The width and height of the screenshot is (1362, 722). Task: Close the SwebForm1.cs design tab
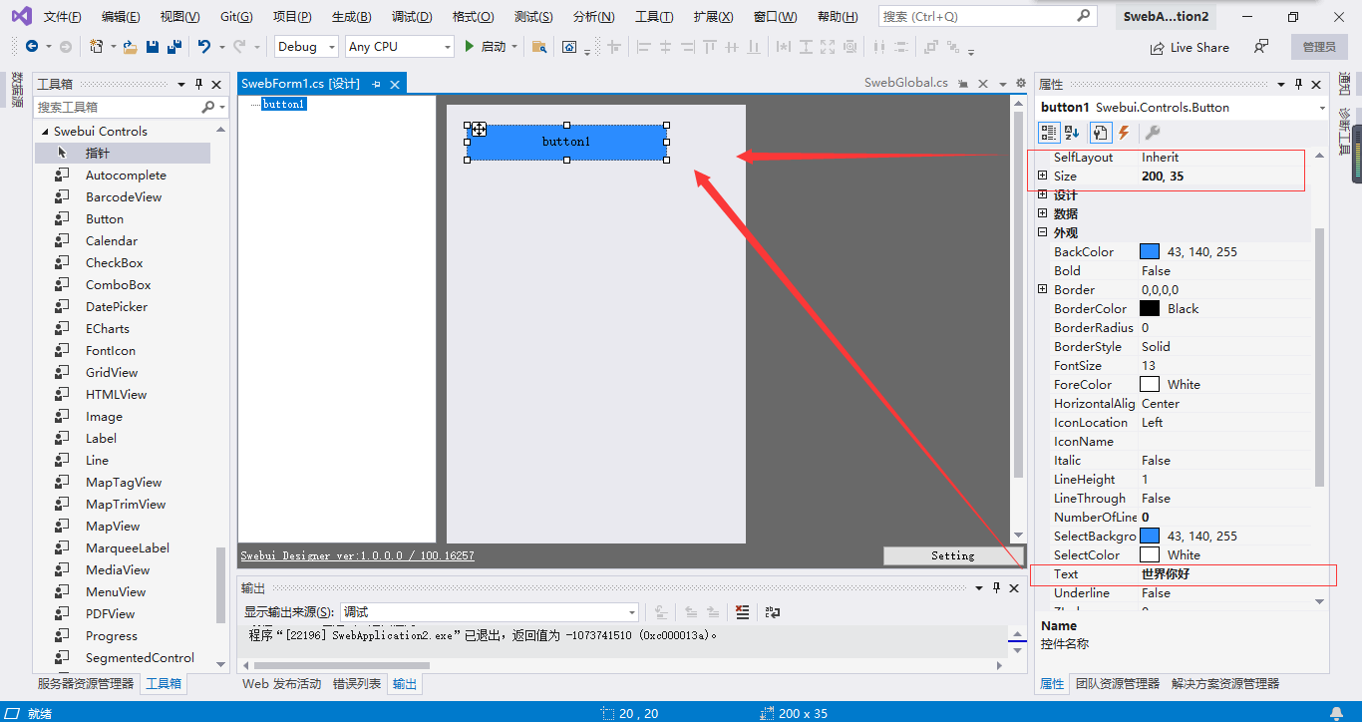395,85
